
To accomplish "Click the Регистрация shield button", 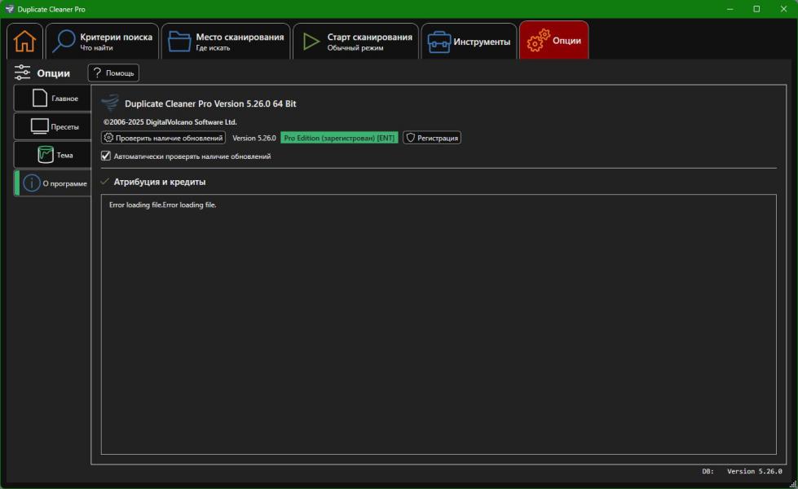I will click(432, 139).
